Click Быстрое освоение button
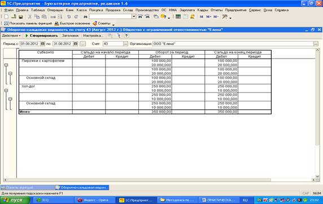323x204 pixels. [x=72, y=24]
